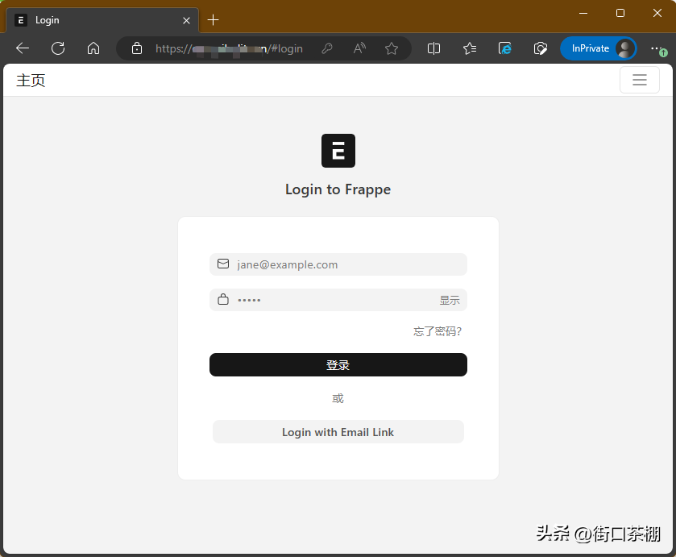676x557 pixels.
Task: Focus the email field jane@example.com
Action: (x=346, y=264)
